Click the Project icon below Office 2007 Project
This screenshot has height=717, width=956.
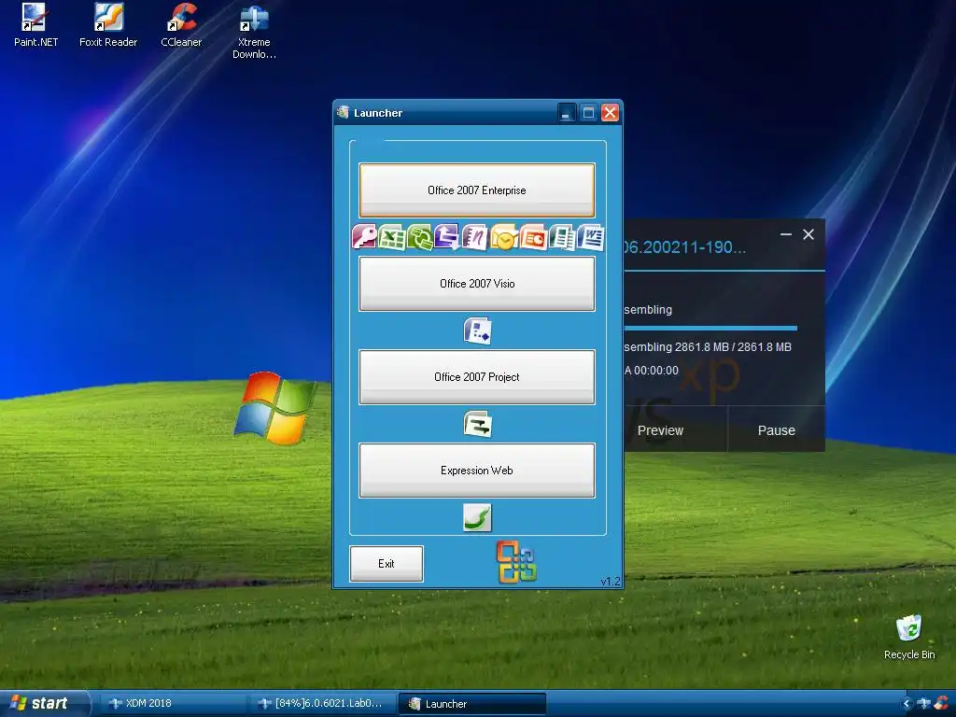coord(477,424)
